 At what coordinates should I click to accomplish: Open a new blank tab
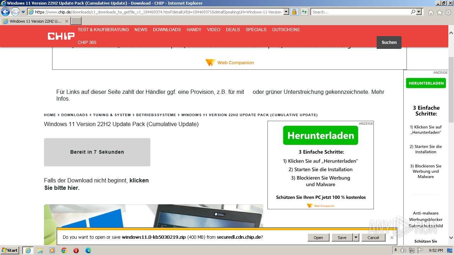[76, 21]
